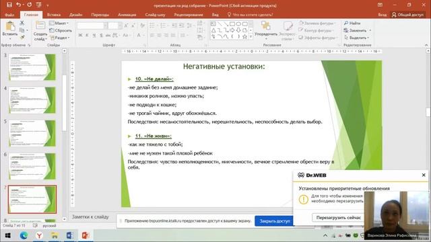
Task: Click Перезагрузить сейчас in Dr.Web popup
Action: point(338,217)
